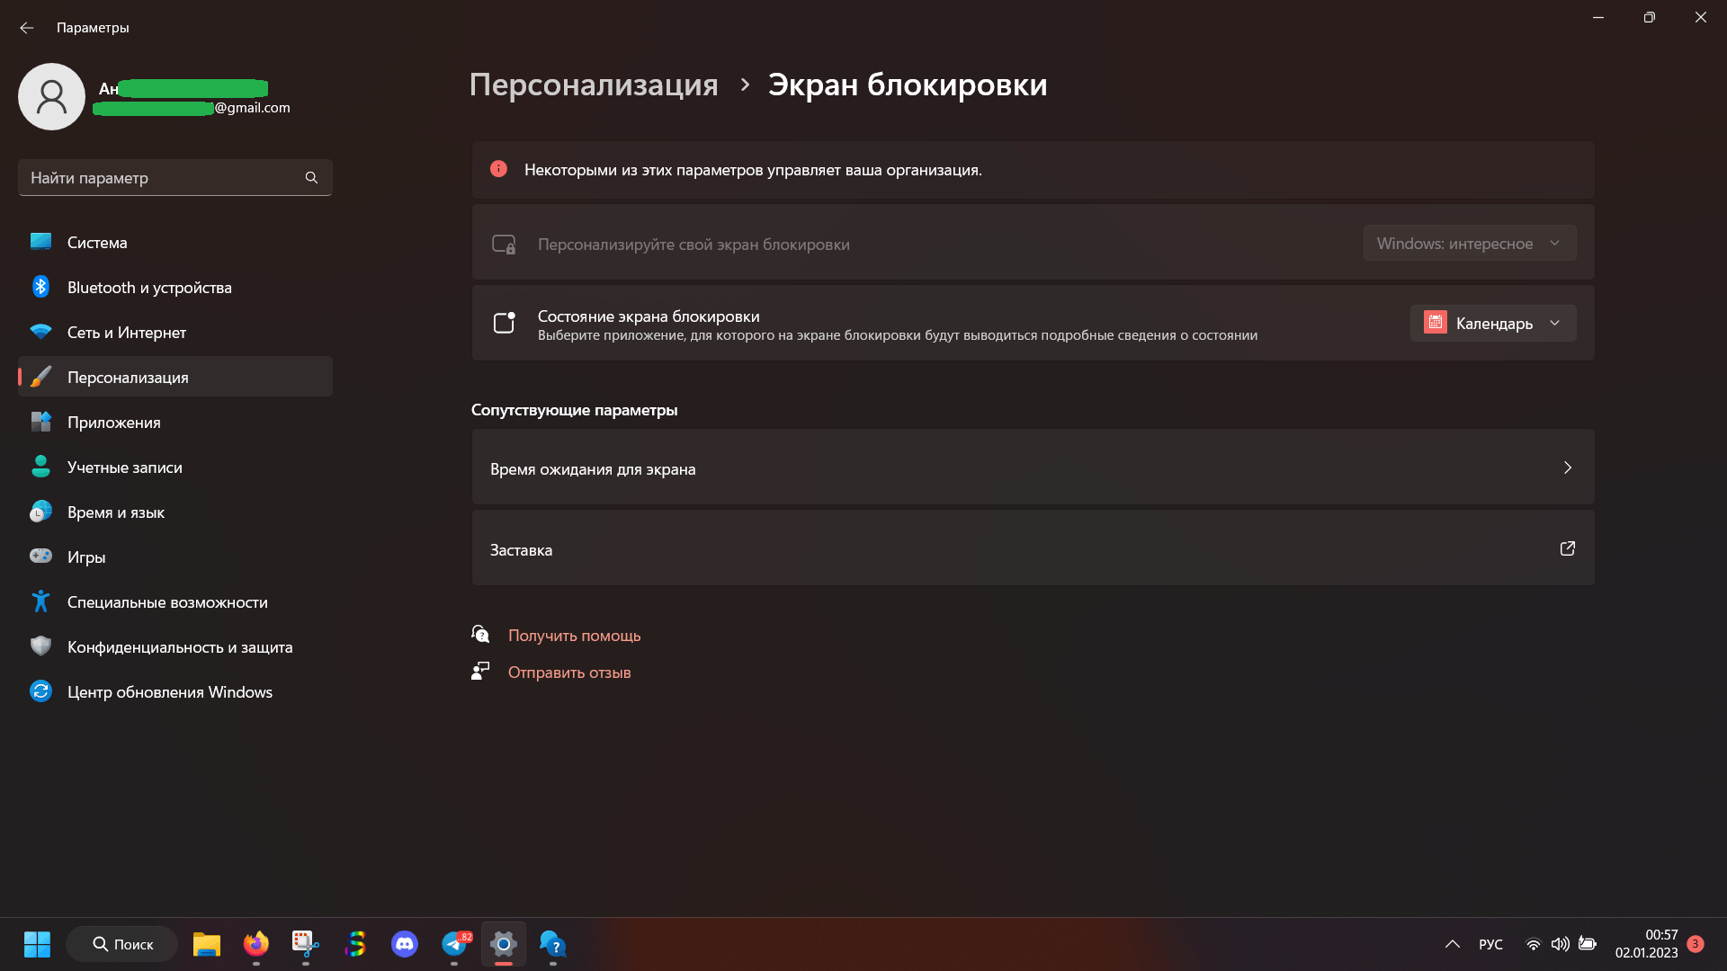Expand Состояние экрана блокировки app selector
This screenshot has width=1727, height=971.
pos(1492,323)
